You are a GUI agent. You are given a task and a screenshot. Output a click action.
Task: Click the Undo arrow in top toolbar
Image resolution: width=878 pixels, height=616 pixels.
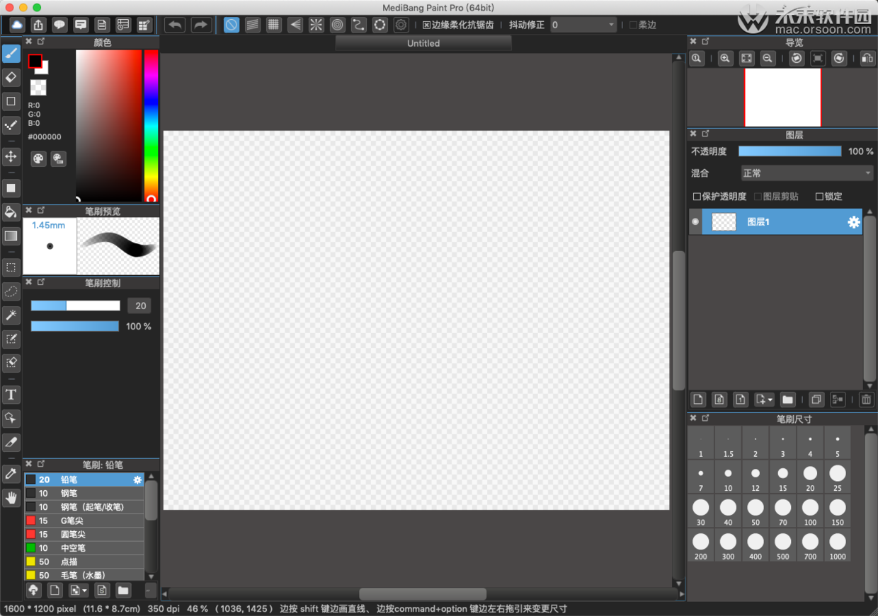click(x=175, y=25)
